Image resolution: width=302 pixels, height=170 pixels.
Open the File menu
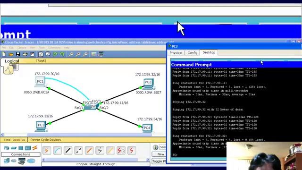(4, 48)
